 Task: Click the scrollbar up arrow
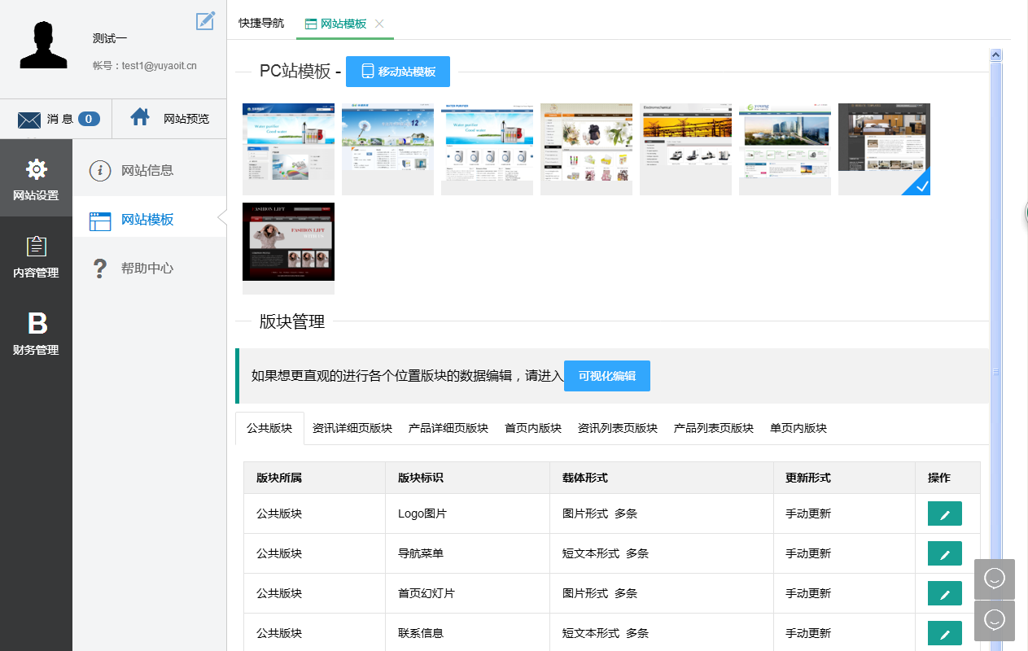[x=995, y=55]
